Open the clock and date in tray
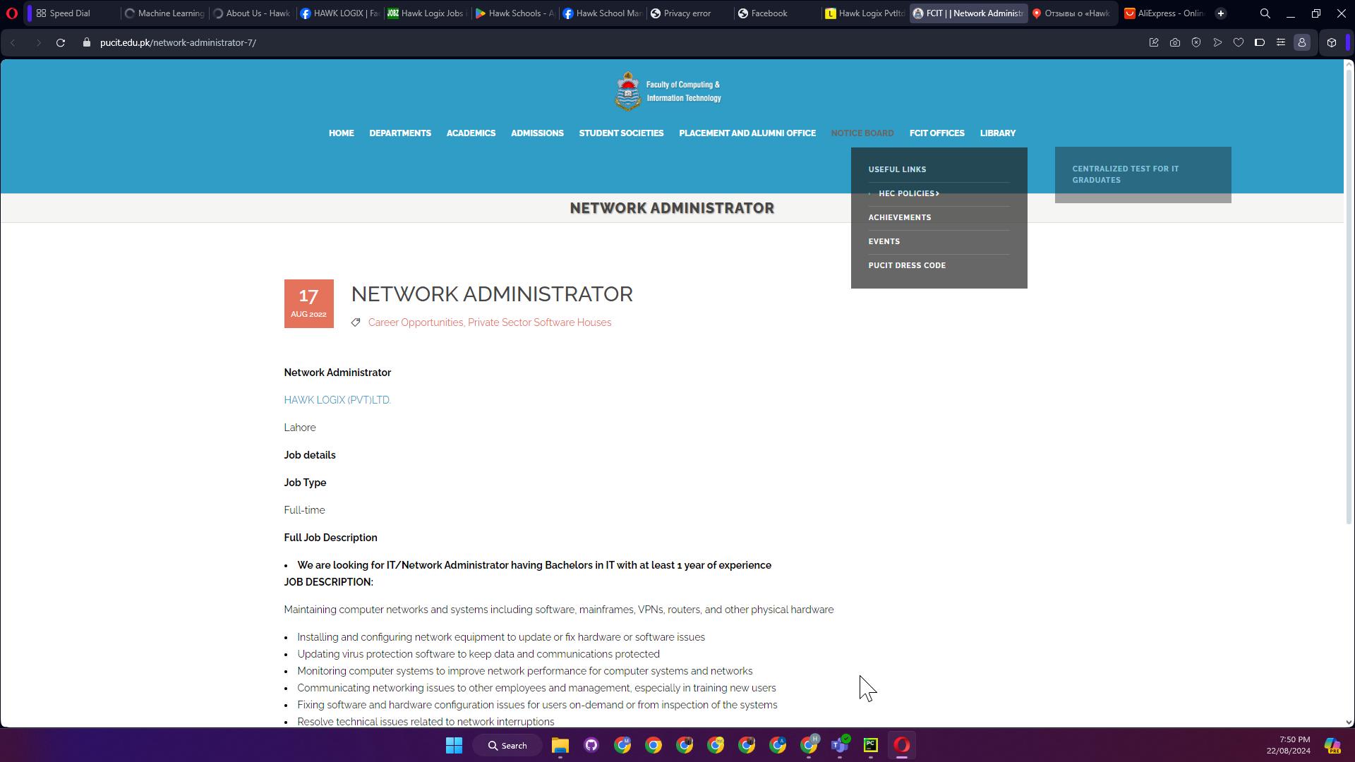The width and height of the screenshot is (1355, 762). (1289, 745)
